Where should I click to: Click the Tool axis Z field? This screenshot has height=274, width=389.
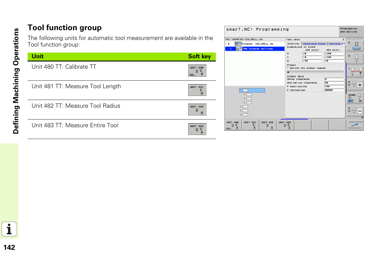(315, 39)
